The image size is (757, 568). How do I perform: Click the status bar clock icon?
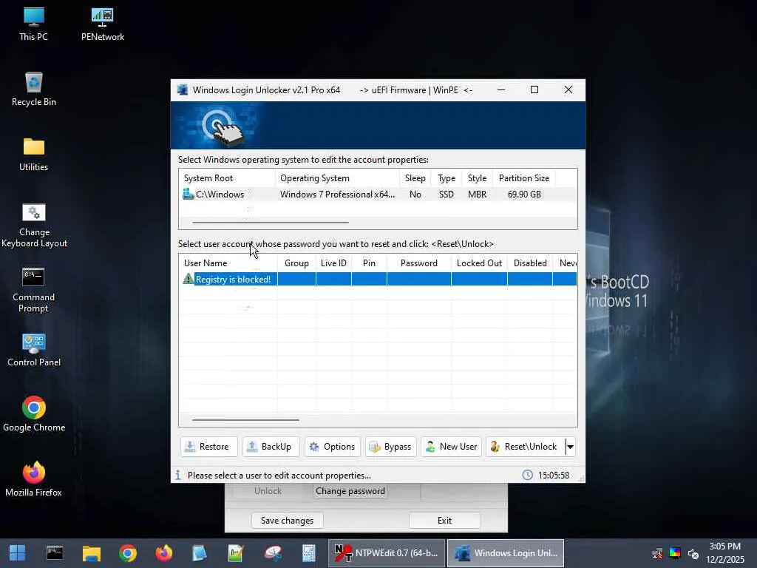(528, 476)
